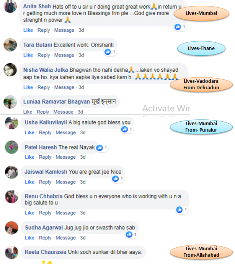Image resolution: width=235 pixels, height=264 pixels.
Task: Open Reeta Chaurasia's profile photo
Action: click(x=11, y=252)
